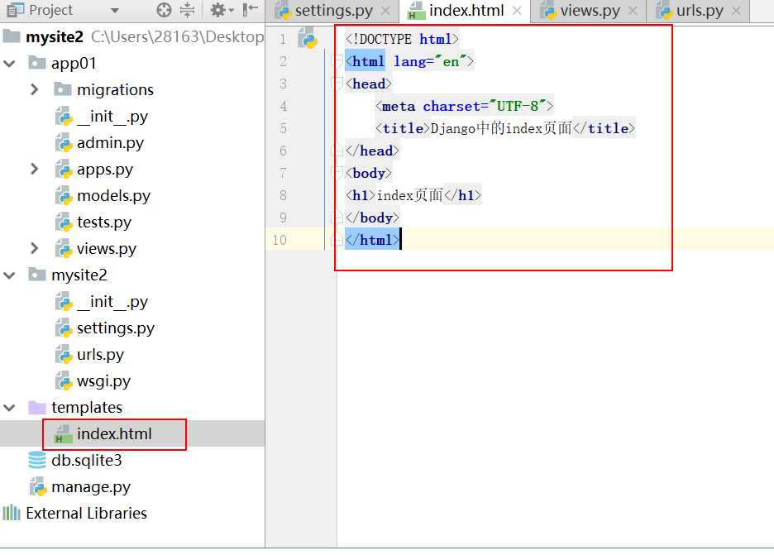Click the inner mysite2 folder icon
The width and height of the screenshot is (774, 555).
(x=37, y=275)
